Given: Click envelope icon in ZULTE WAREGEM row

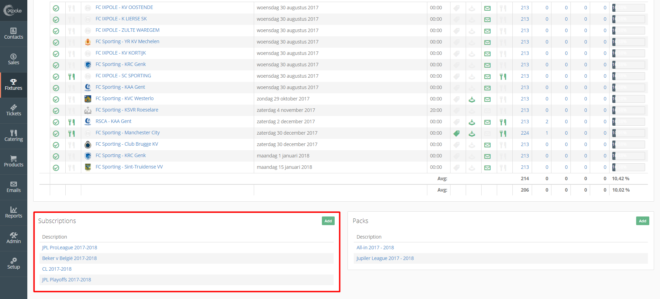Looking at the screenshot, I should coord(487,31).
